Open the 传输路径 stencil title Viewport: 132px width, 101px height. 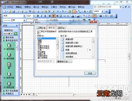click(10, 94)
